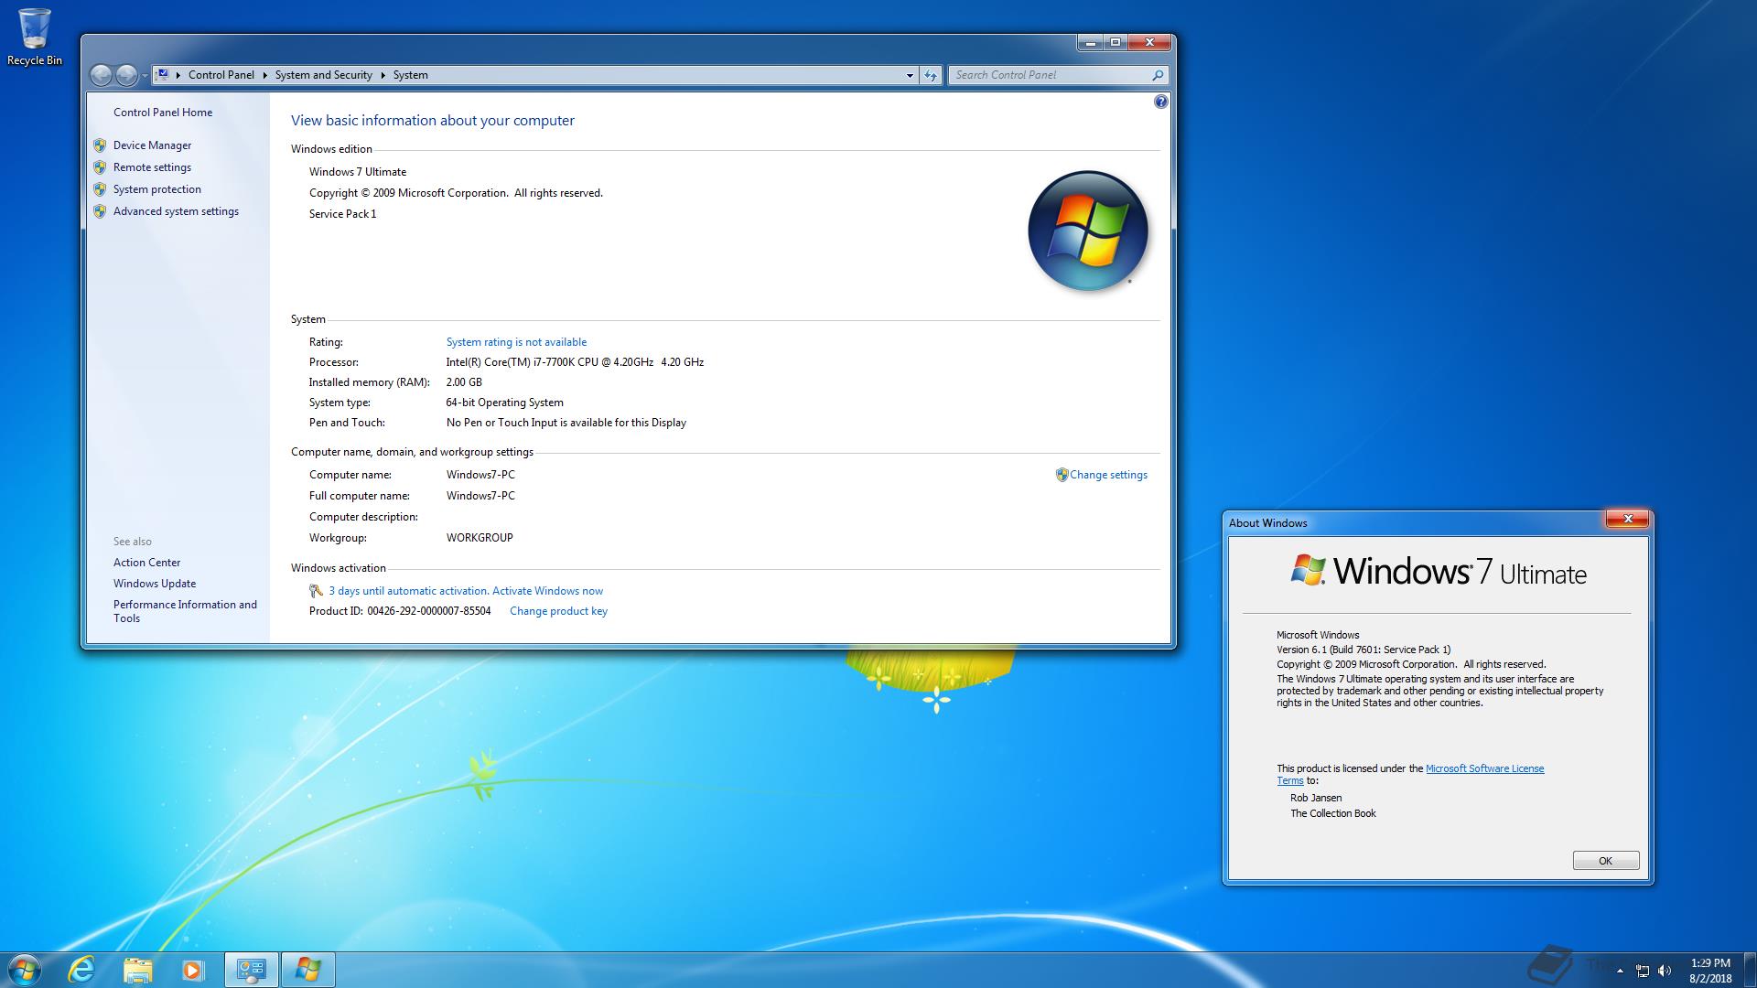Open recent pages dropdown beside navigation arrows

[x=145, y=76]
